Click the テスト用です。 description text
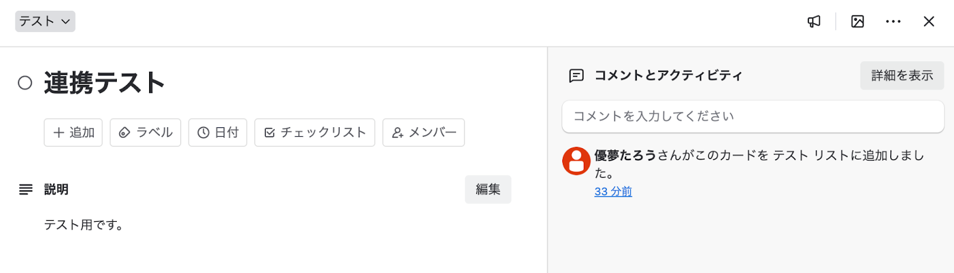The width and height of the screenshot is (954, 273). (83, 225)
